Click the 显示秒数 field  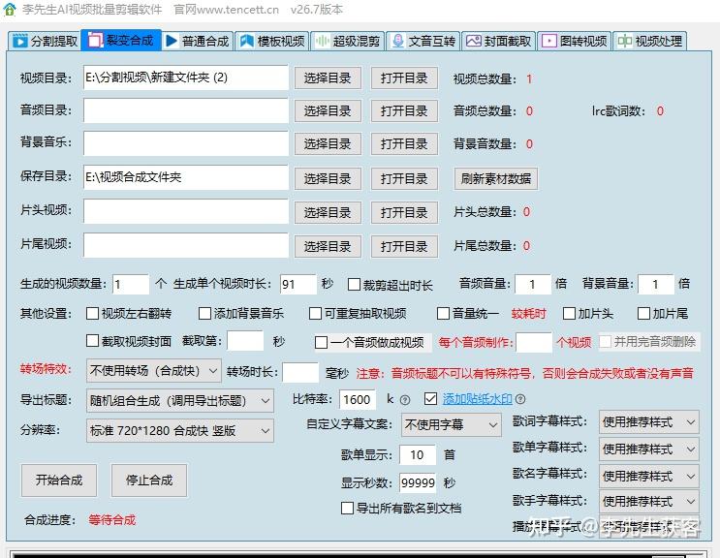pyautogui.click(x=418, y=482)
